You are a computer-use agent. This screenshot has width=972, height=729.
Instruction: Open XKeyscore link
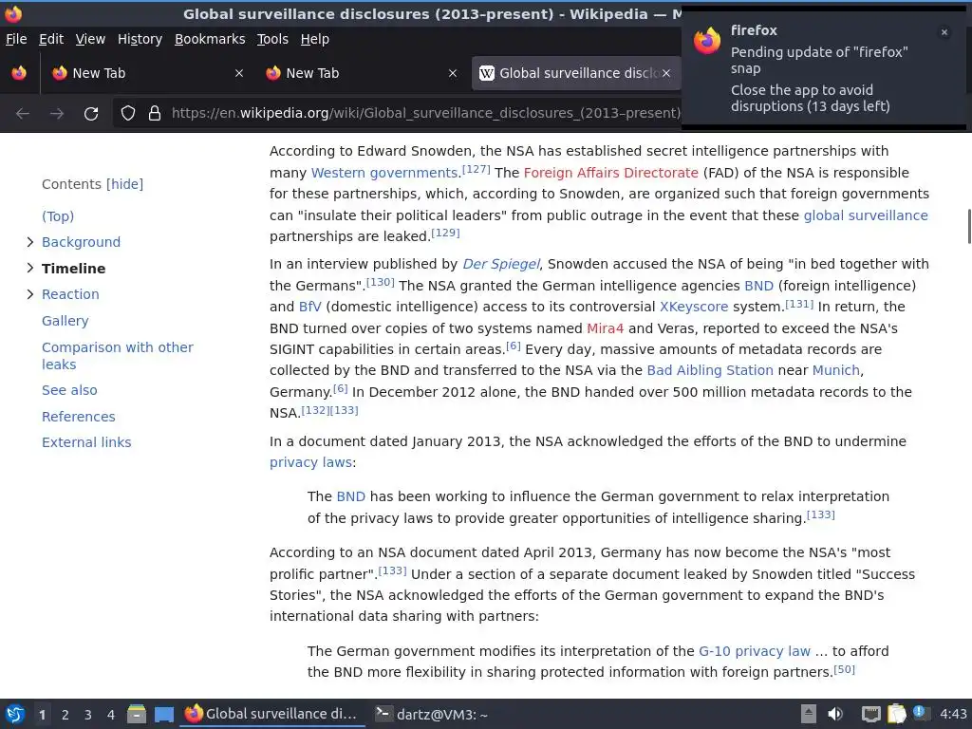(x=694, y=307)
